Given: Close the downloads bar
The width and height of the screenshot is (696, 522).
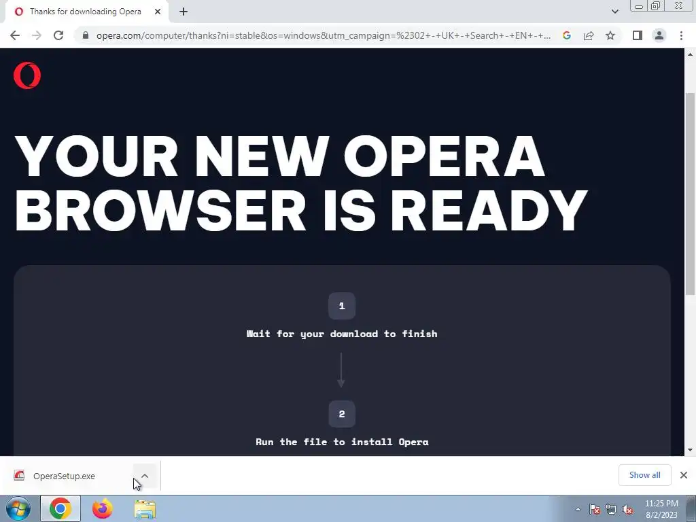Looking at the screenshot, I should point(684,475).
